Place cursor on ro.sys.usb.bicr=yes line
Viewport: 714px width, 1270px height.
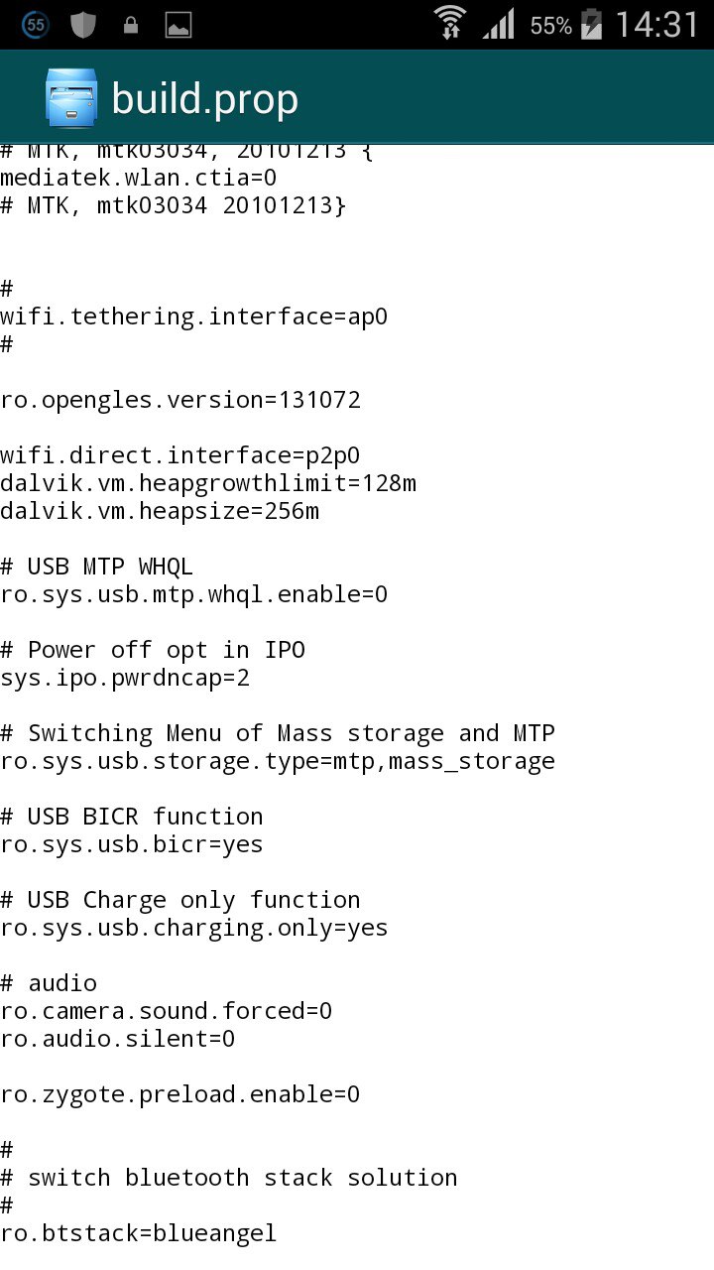click(132, 844)
